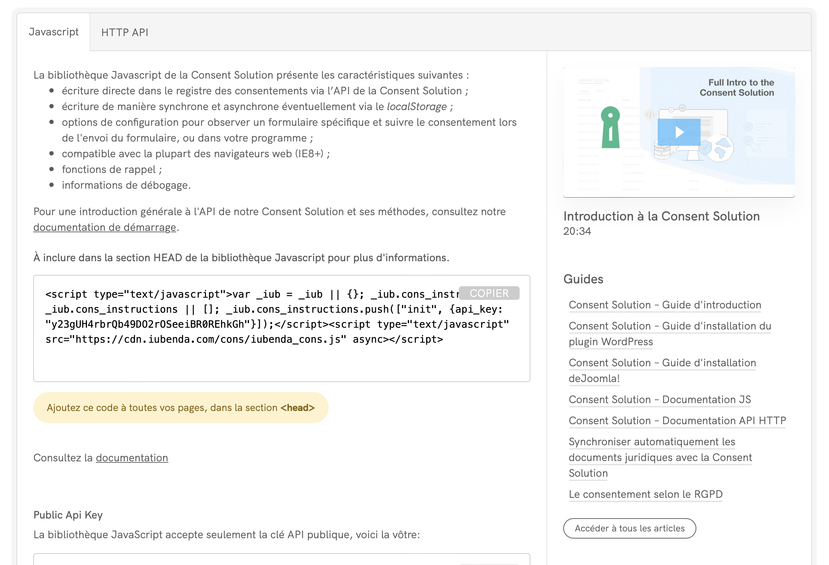Image resolution: width=829 pixels, height=565 pixels.
Task: Click Accéder à tous les articles button
Action: pos(629,528)
